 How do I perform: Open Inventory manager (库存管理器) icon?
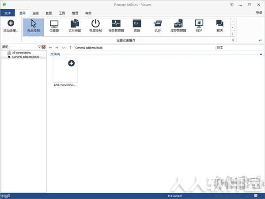178,27
